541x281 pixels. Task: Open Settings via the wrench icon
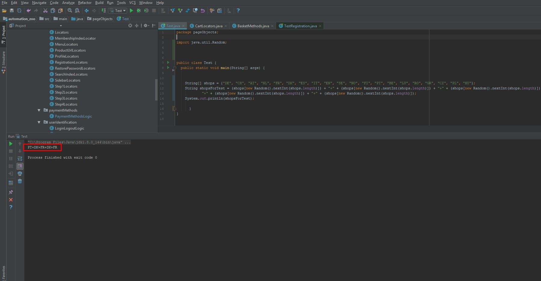[212, 10]
